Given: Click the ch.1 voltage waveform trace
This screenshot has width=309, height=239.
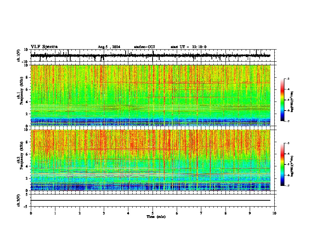Looking at the screenshot, I should (150, 55).
